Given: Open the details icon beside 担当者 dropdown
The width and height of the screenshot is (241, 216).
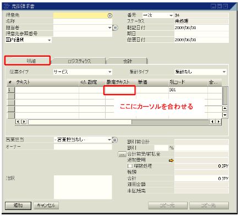Looking at the screenshot, I should (115, 28).
